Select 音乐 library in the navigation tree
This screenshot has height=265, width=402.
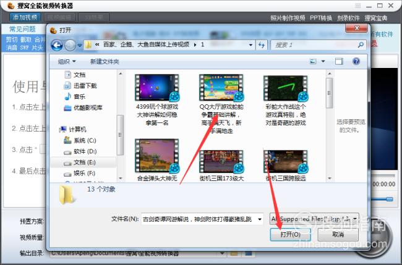pyautogui.click(x=75, y=96)
